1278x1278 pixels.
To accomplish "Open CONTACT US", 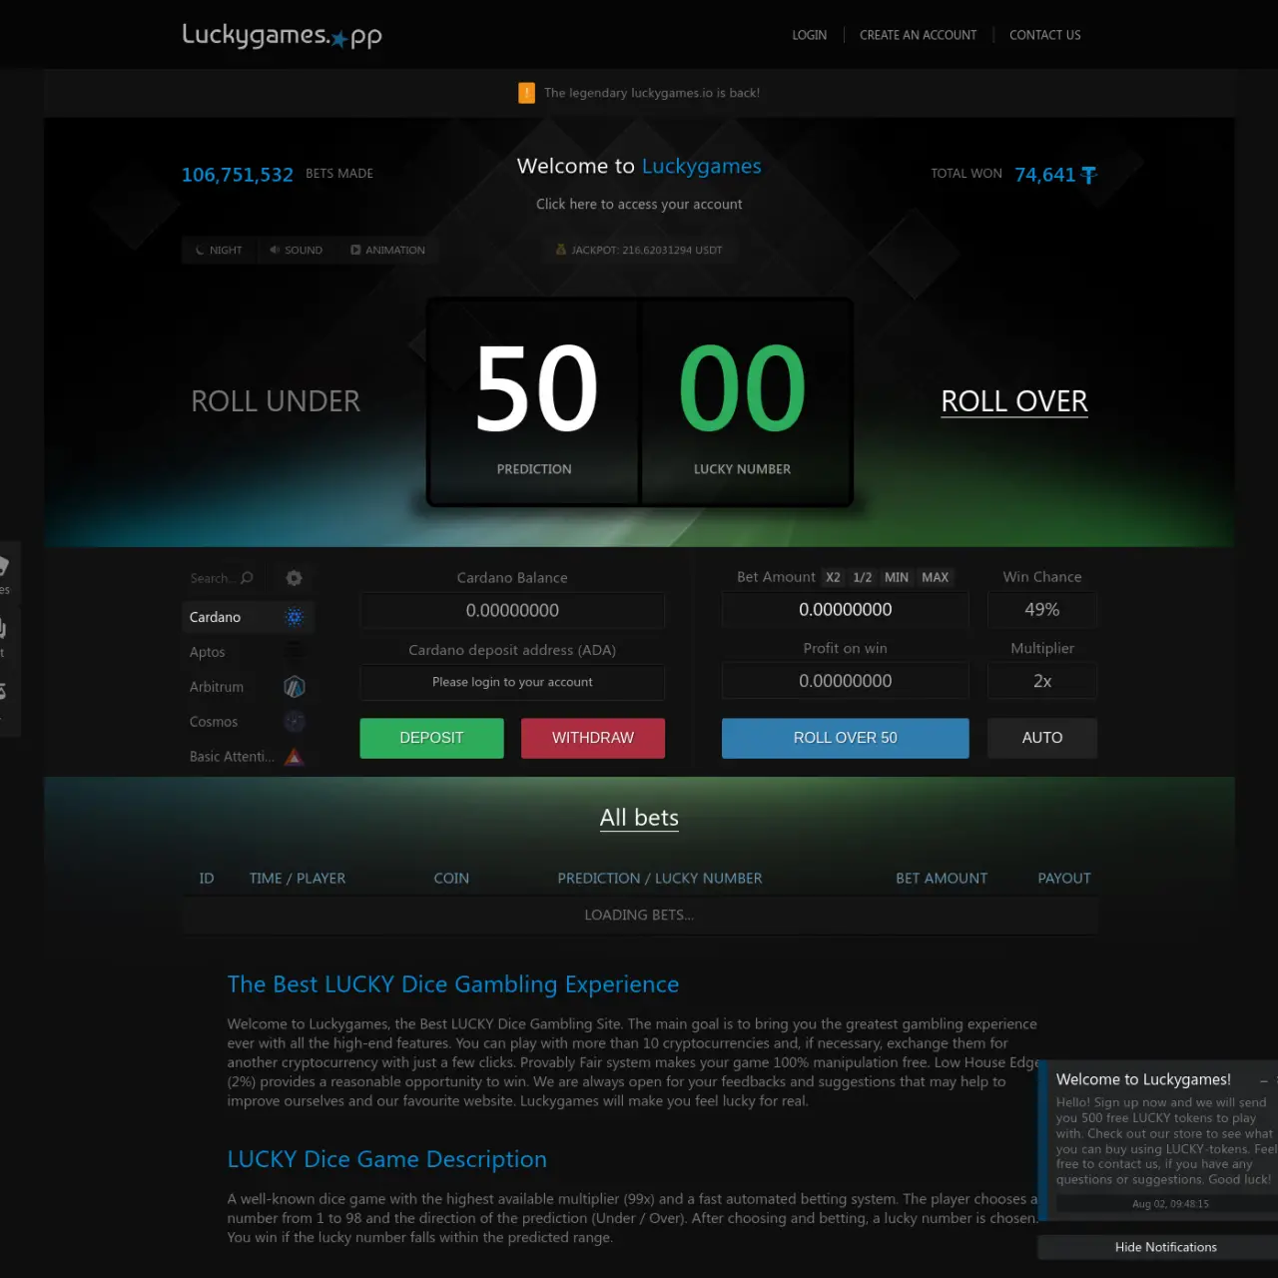I will click(x=1045, y=35).
